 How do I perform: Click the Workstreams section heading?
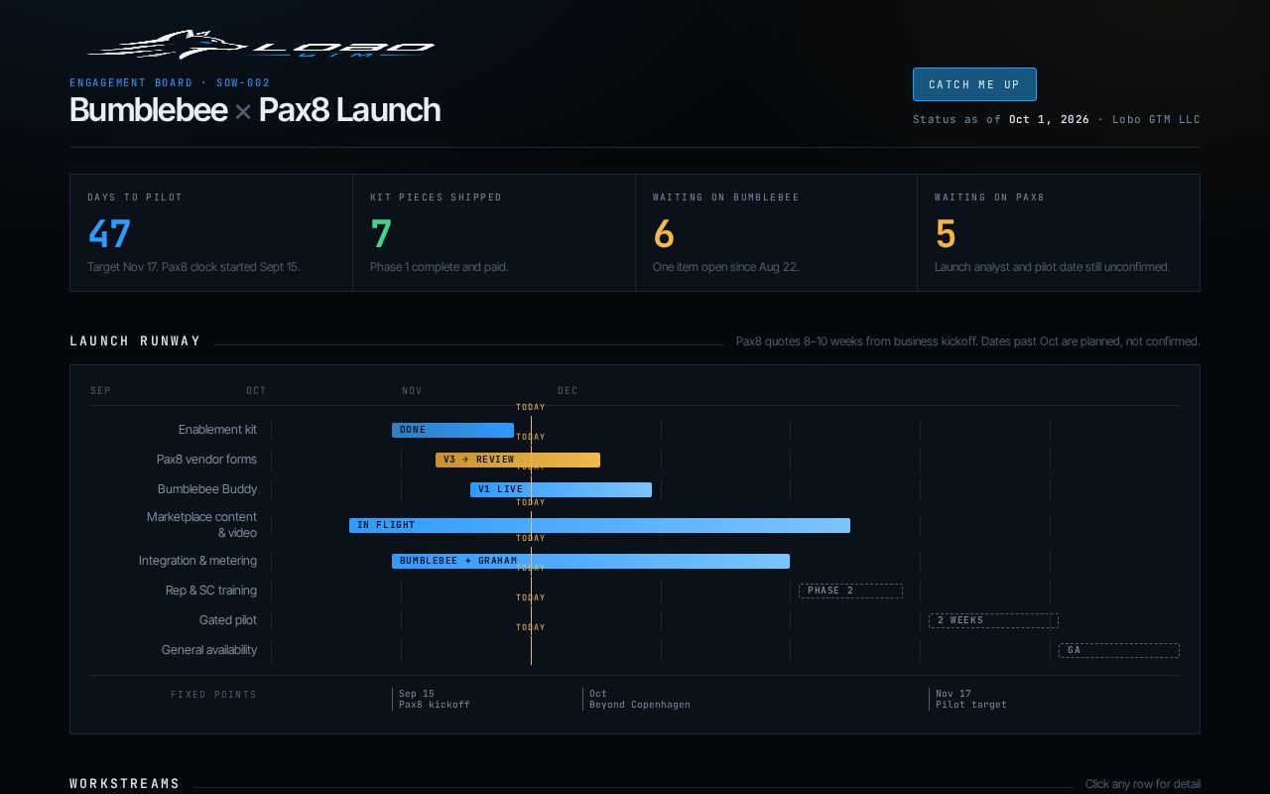[x=125, y=784]
